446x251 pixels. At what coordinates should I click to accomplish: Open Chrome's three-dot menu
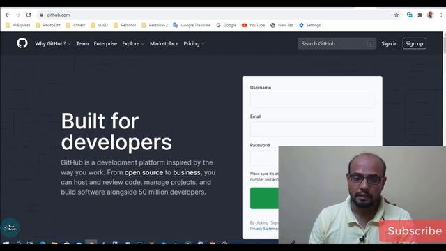441,15
